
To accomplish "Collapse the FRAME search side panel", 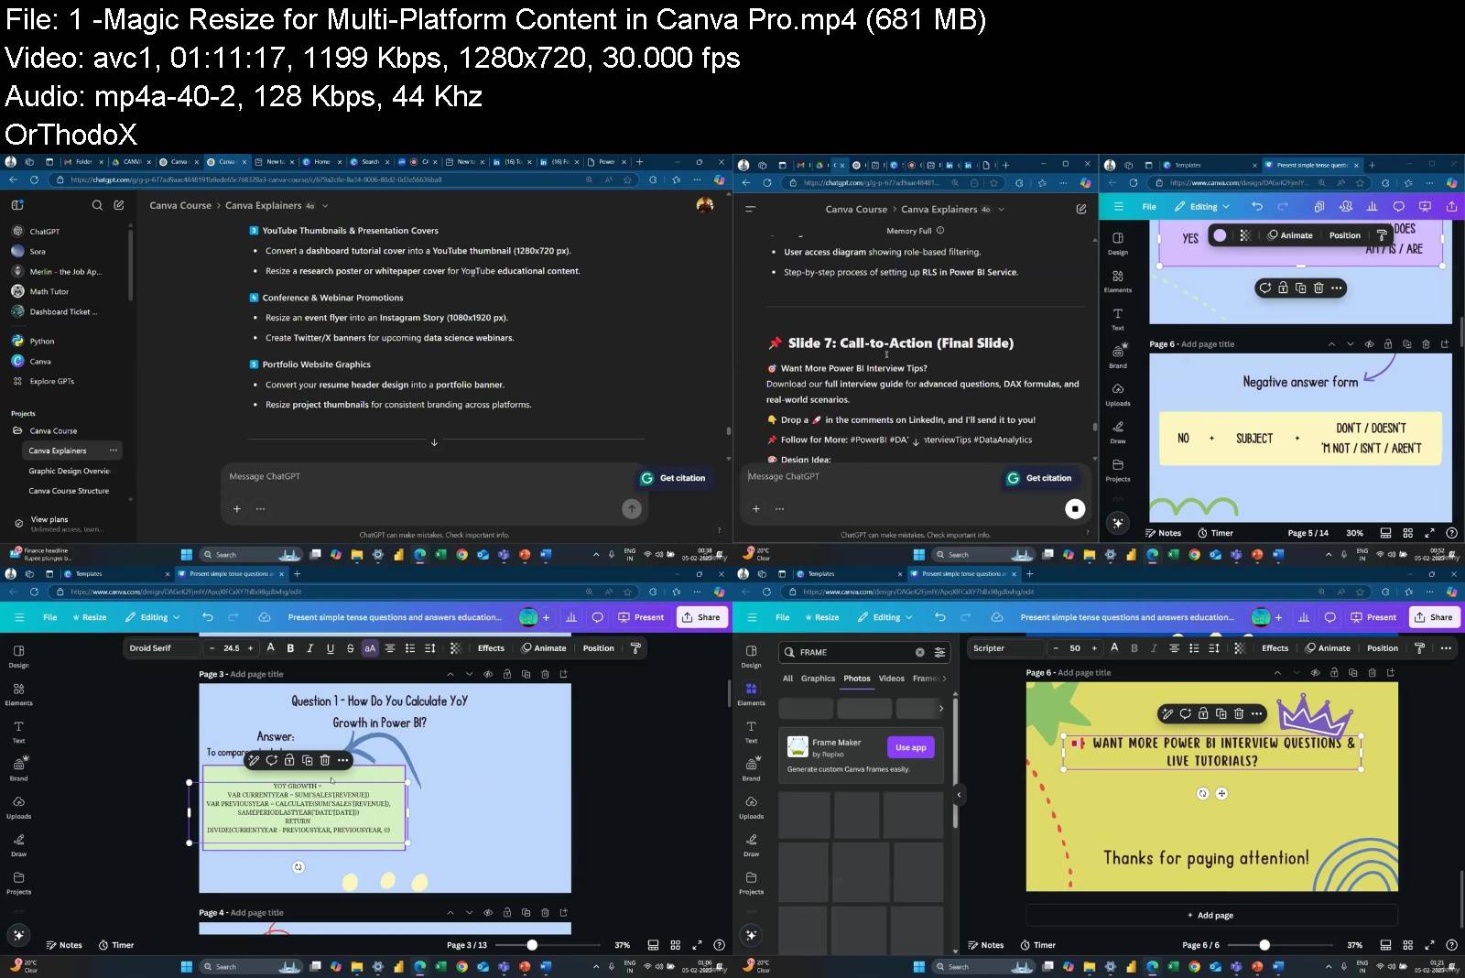I will click(x=959, y=794).
